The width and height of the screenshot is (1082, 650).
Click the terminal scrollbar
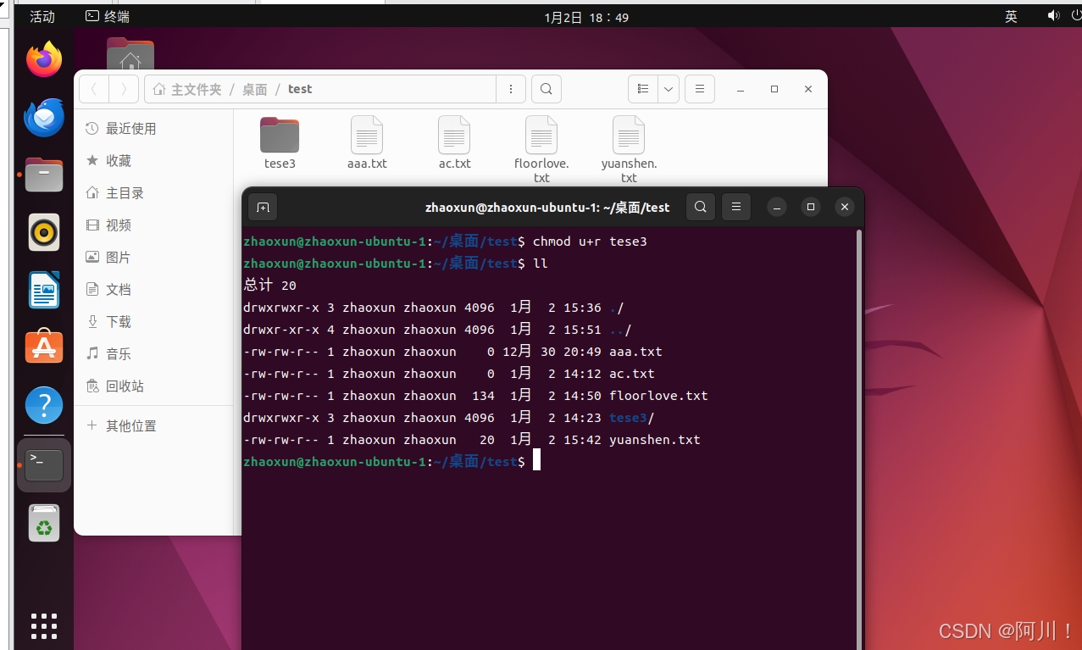click(x=859, y=439)
